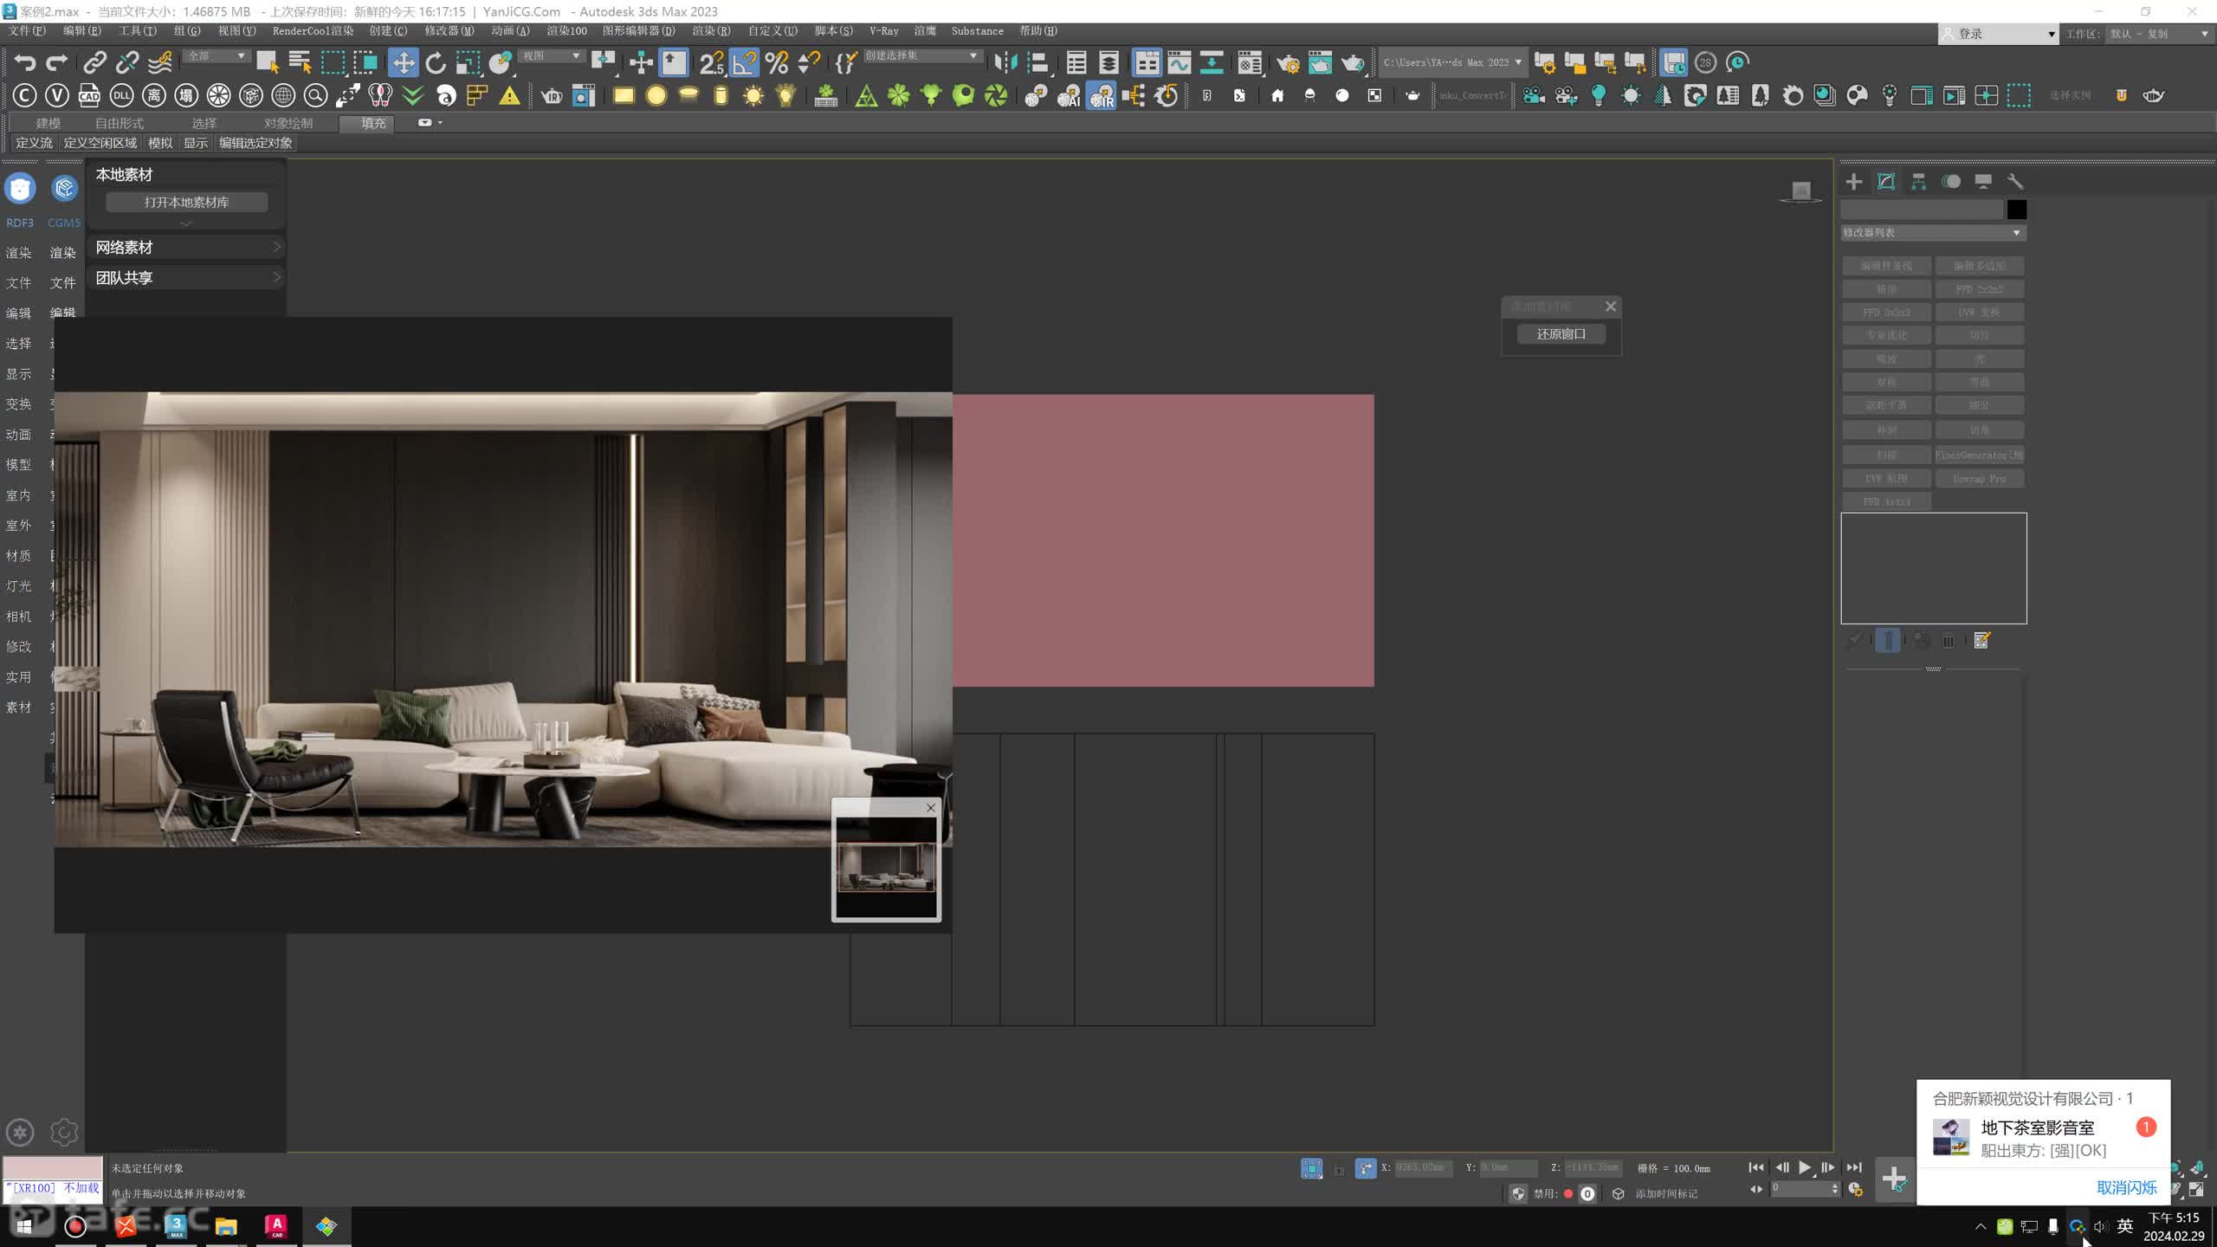Toggle the Selection Lock padlock
2217x1247 pixels.
[1339, 1169]
